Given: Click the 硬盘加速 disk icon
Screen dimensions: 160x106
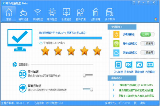Looking at the screenshot, I should (x=139, y=64).
